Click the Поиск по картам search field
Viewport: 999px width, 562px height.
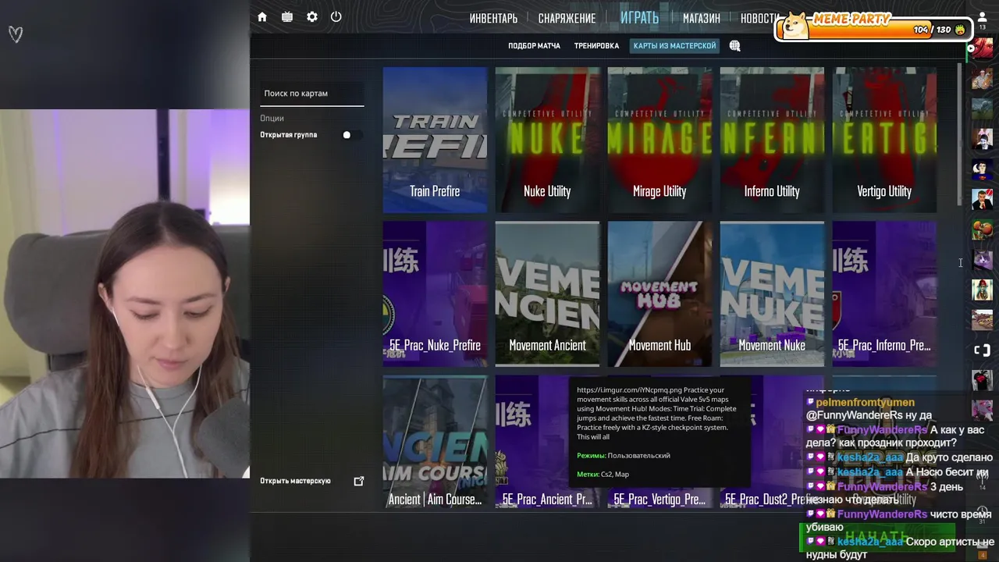click(x=311, y=94)
